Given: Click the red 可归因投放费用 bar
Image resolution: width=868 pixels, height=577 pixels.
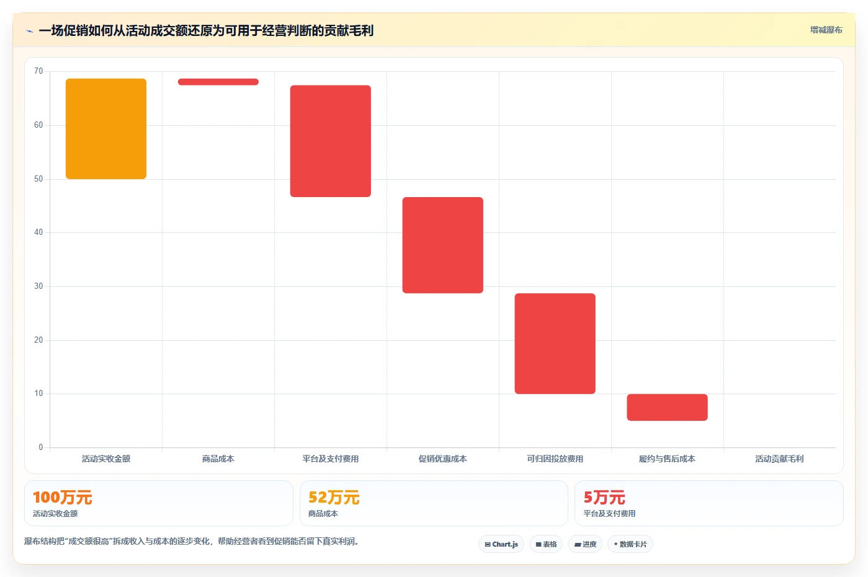Looking at the screenshot, I should 555,343.
